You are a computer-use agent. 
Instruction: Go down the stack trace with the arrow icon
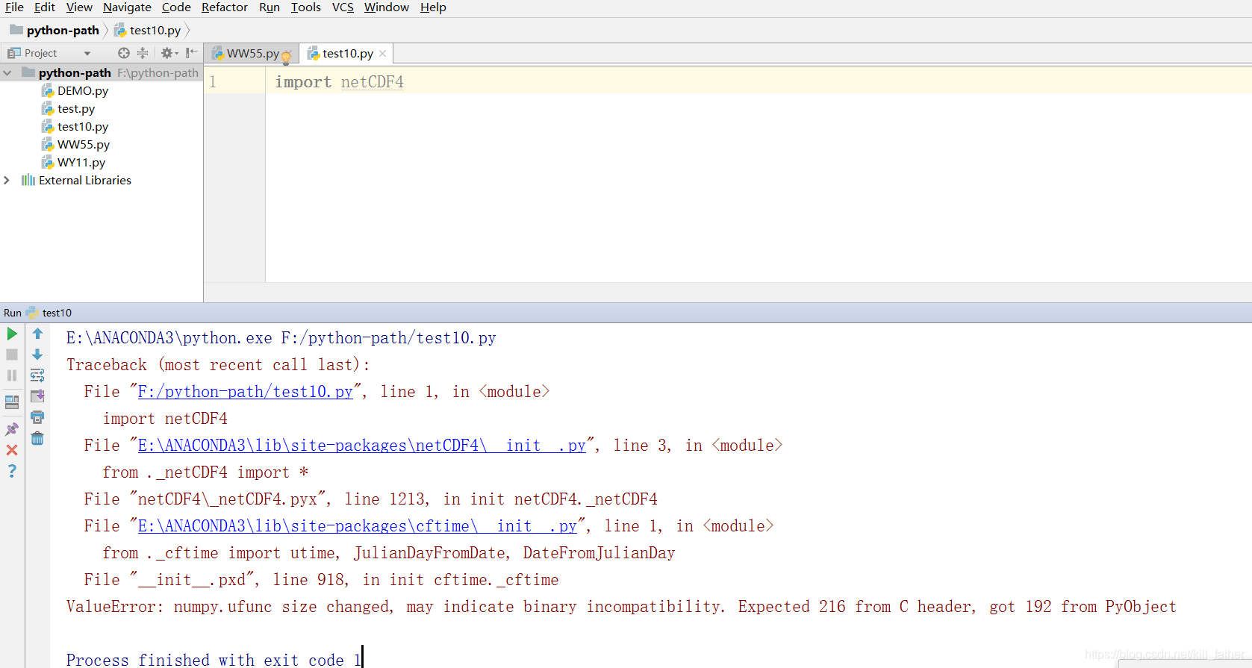37,355
